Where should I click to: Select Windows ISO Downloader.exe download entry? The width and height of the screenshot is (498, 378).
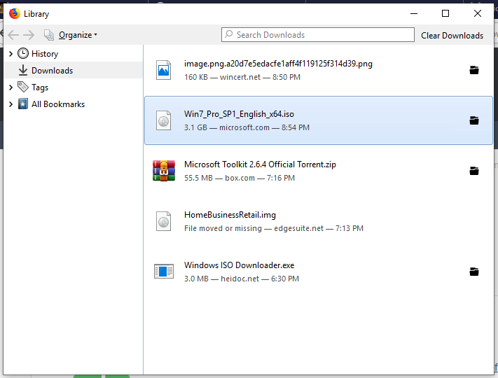tap(319, 272)
